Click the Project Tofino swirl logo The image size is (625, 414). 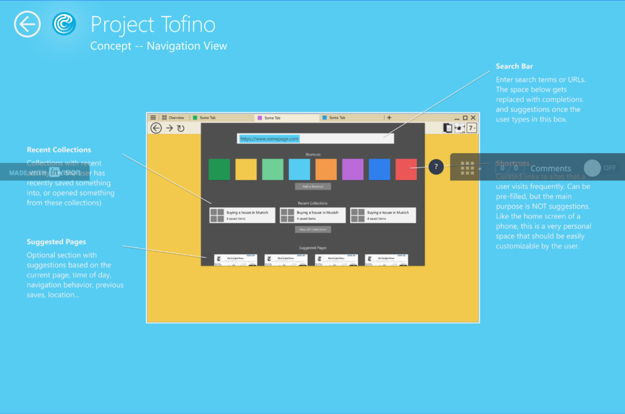click(x=64, y=24)
